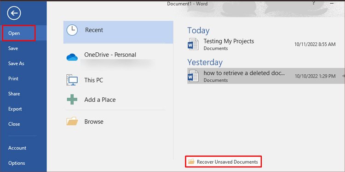Open the Account page

pyautogui.click(x=17, y=148)
